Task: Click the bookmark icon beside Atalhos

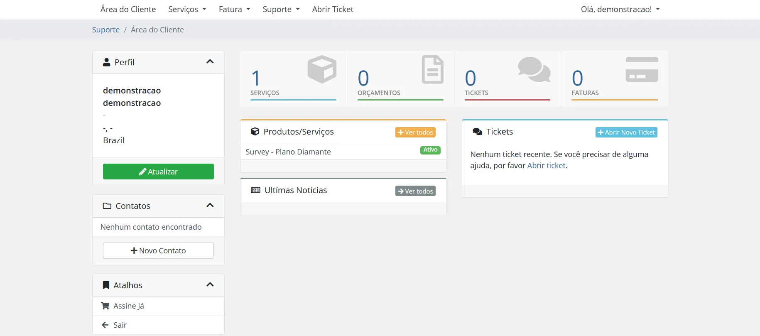Action: (106, 285)
